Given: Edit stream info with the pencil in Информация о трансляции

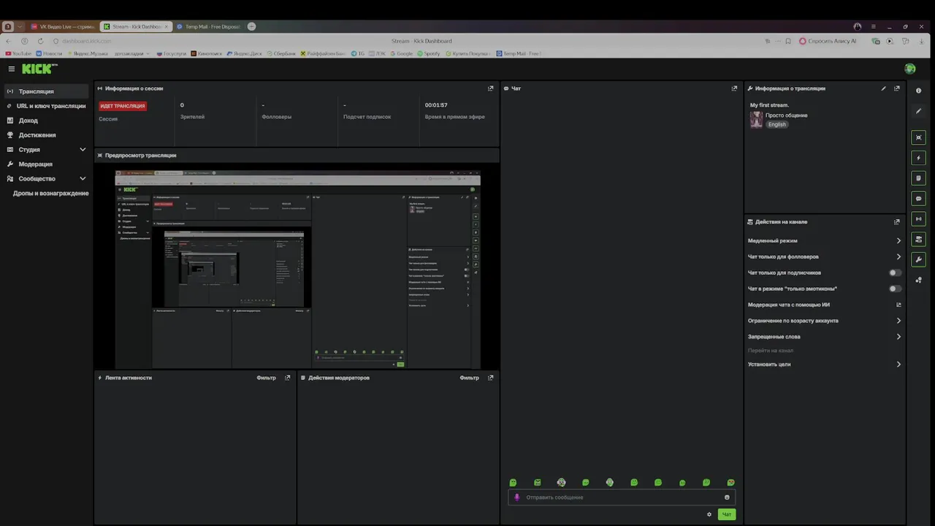Looking at the screenshot, I should click(883, 88).
